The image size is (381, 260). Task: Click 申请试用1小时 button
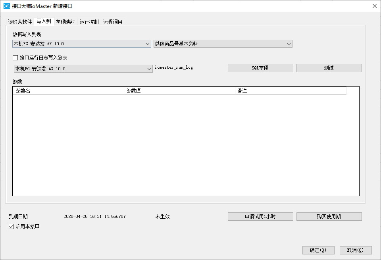coord(260,217)
